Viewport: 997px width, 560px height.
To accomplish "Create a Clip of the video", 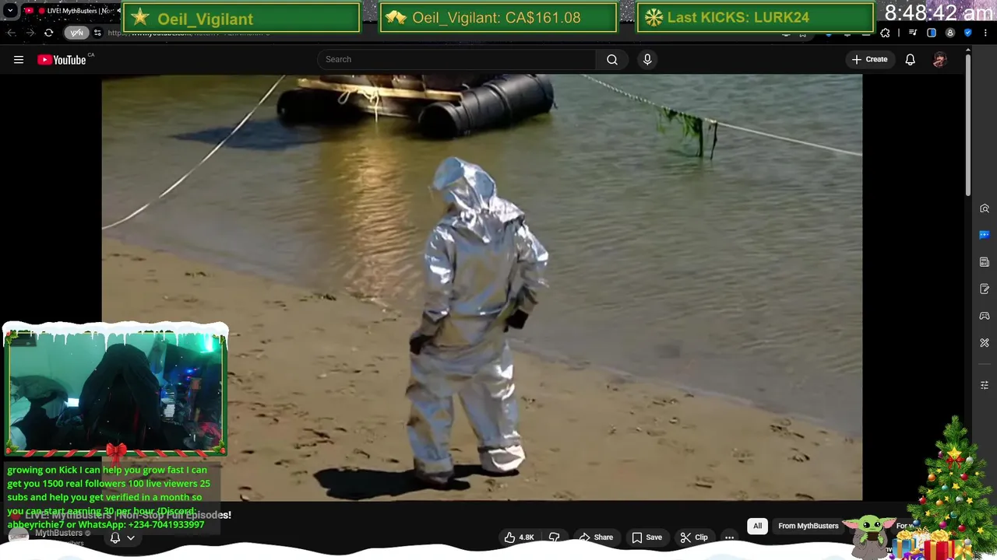I will point(693,537).
